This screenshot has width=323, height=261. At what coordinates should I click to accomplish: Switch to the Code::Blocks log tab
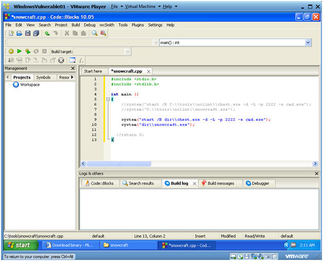click(x=100, y=183)
